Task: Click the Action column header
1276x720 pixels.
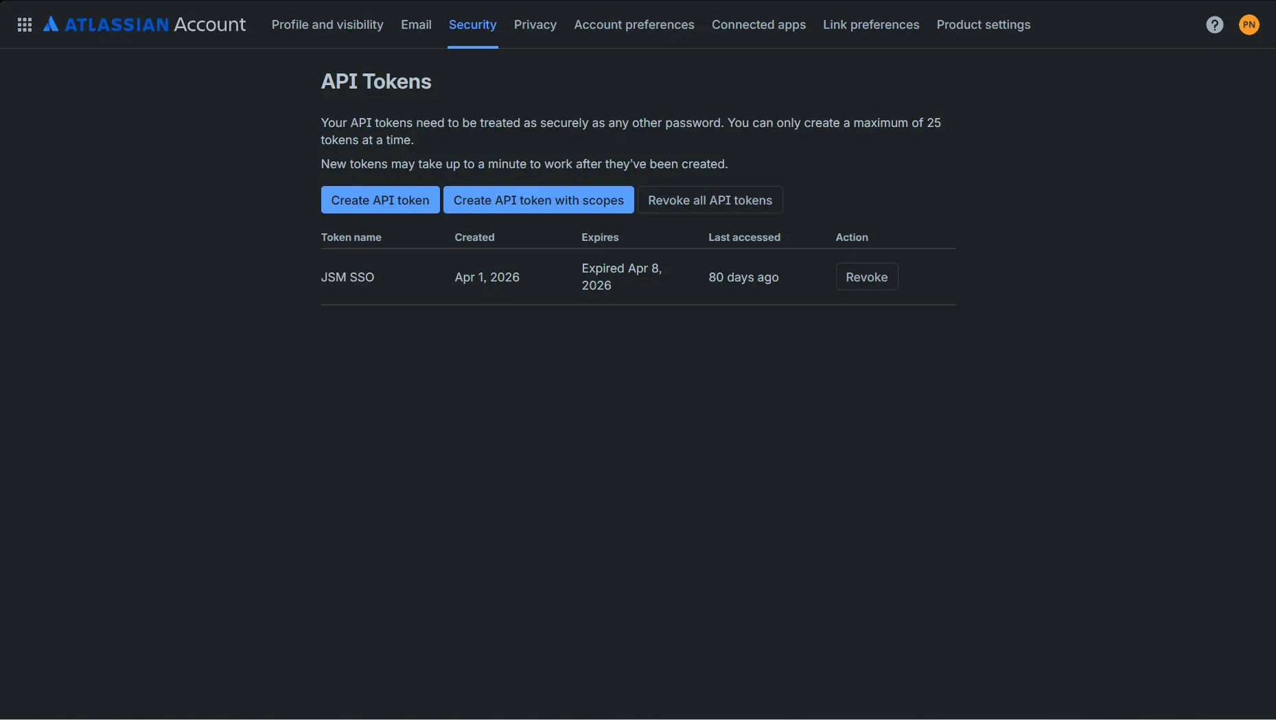Action: [851, 237]
